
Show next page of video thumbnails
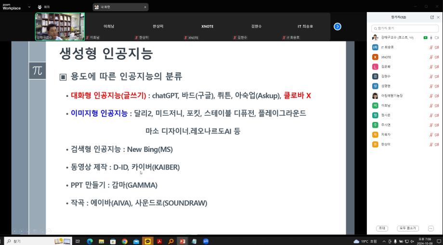point(338,27)
